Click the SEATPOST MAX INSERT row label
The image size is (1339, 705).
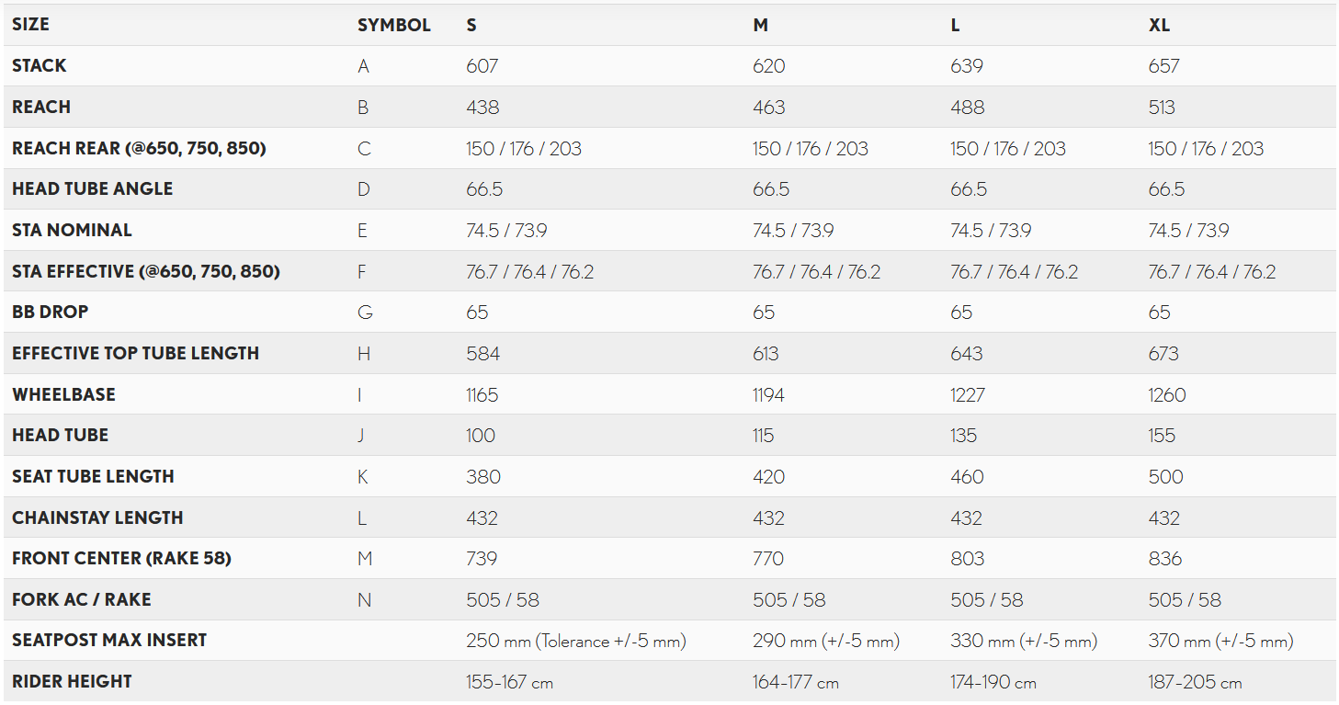pyautogui.click(x=109, y=641)
